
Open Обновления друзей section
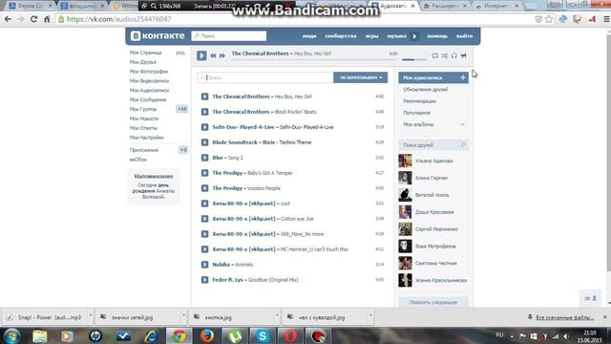tap(426, 89)
